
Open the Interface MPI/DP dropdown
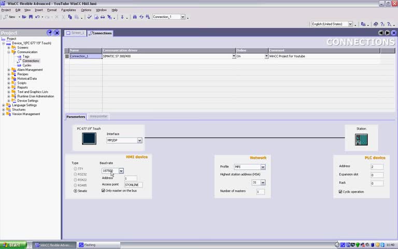click(139, 140)
